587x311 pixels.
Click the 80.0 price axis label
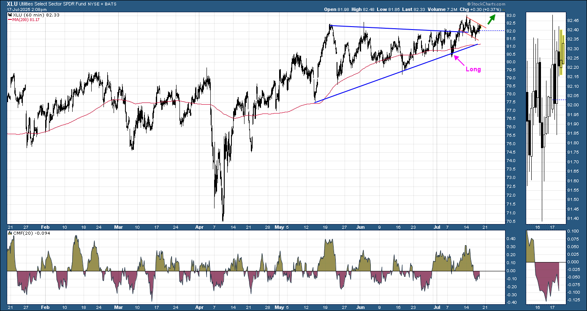pyautogui.click(x=512, y=62)
